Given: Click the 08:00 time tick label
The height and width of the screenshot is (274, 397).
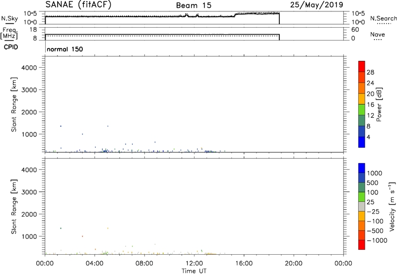Looking at the screenshot, I should point(144,264).
